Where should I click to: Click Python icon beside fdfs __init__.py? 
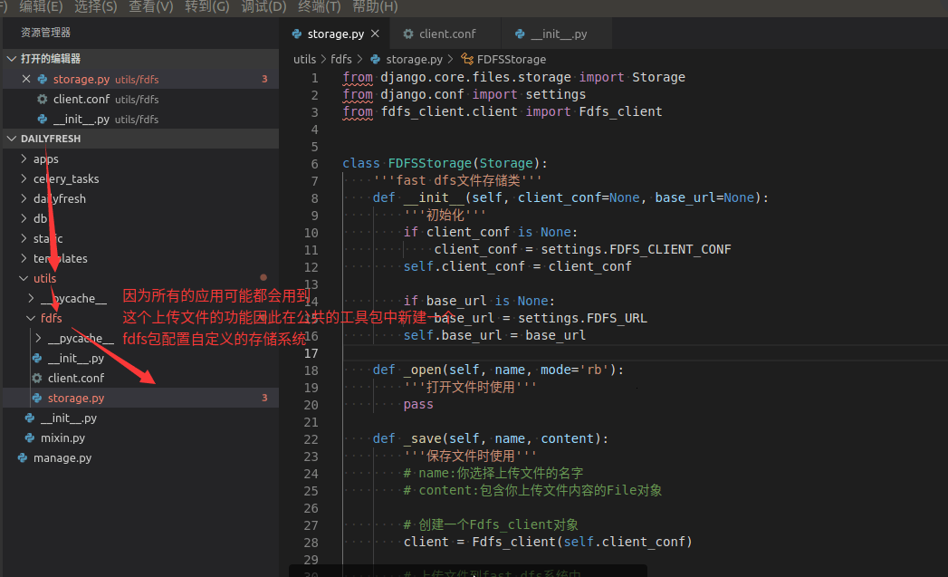coord(37,358)
